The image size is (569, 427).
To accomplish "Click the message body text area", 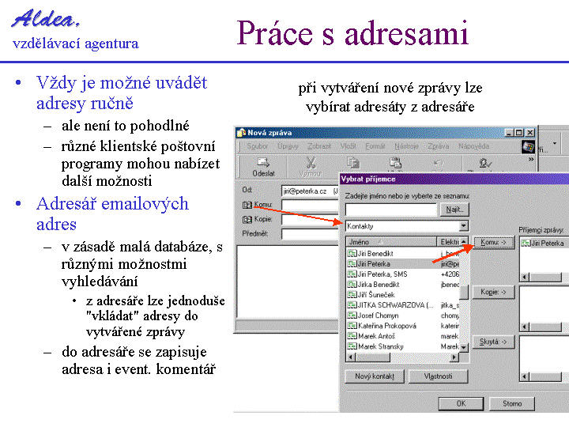I will coord(288,282).
